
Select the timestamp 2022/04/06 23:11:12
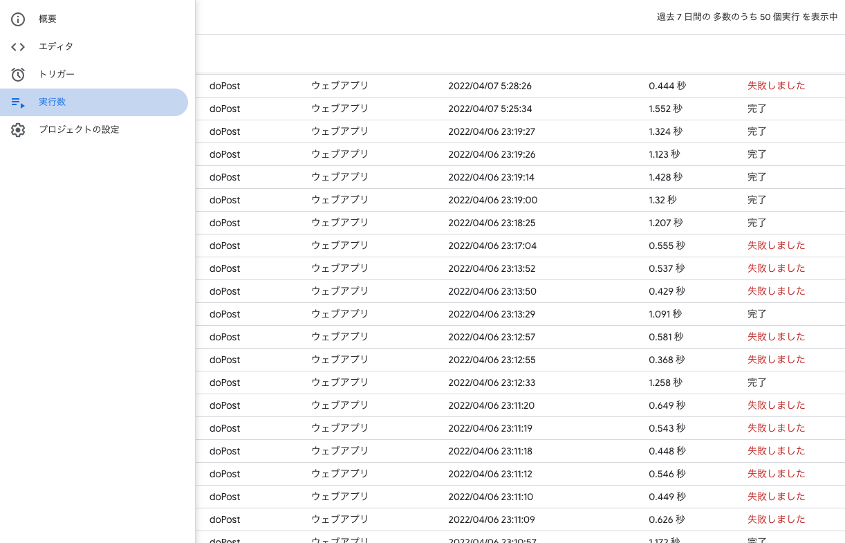[x=490, y=474]
